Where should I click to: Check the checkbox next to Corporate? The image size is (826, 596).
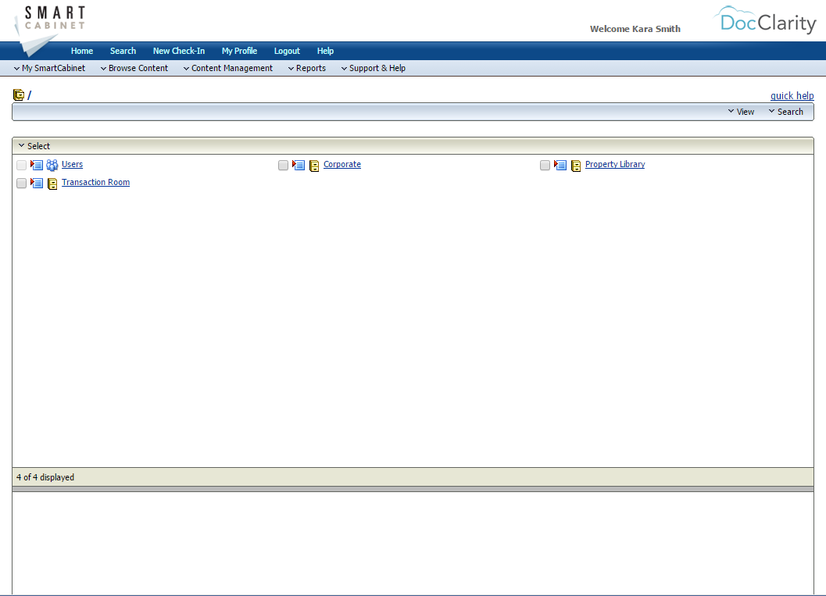point(283,165)
